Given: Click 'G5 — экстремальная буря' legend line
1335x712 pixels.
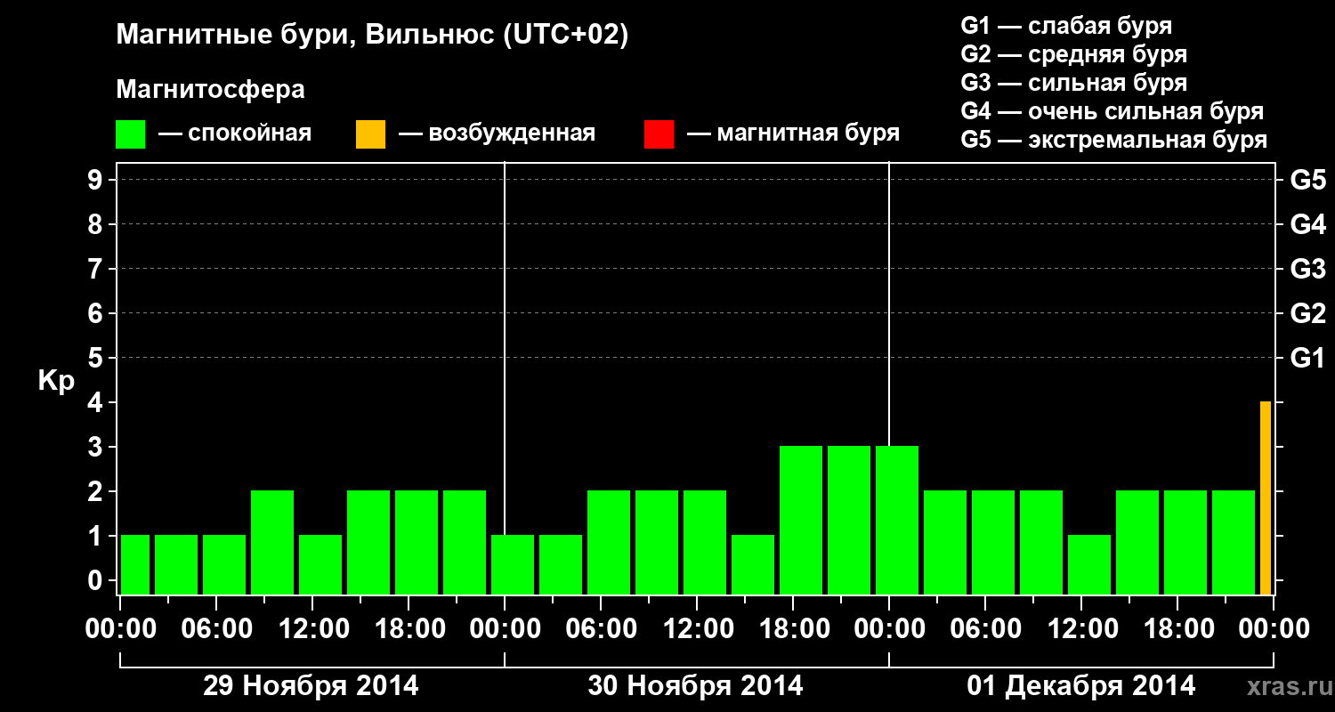Looking at the screenshot, I should click(1113, 141).
